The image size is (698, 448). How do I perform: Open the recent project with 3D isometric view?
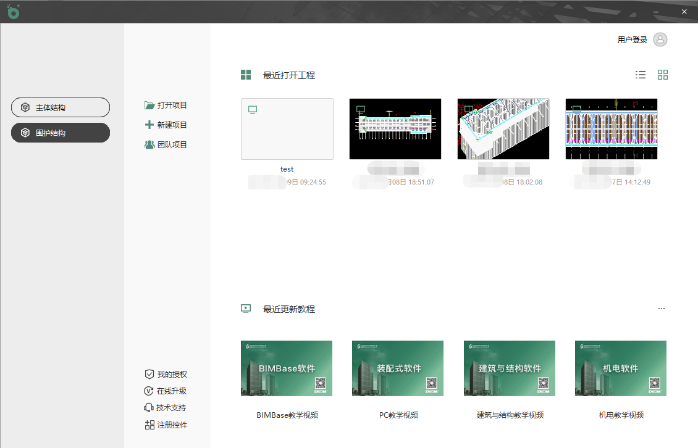pyautogui.click(x=503, y=129)
